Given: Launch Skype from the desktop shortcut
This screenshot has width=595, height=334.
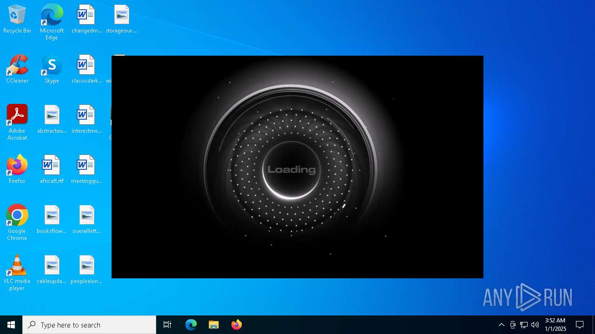Looking at the screenshot, I should point(52,69).
